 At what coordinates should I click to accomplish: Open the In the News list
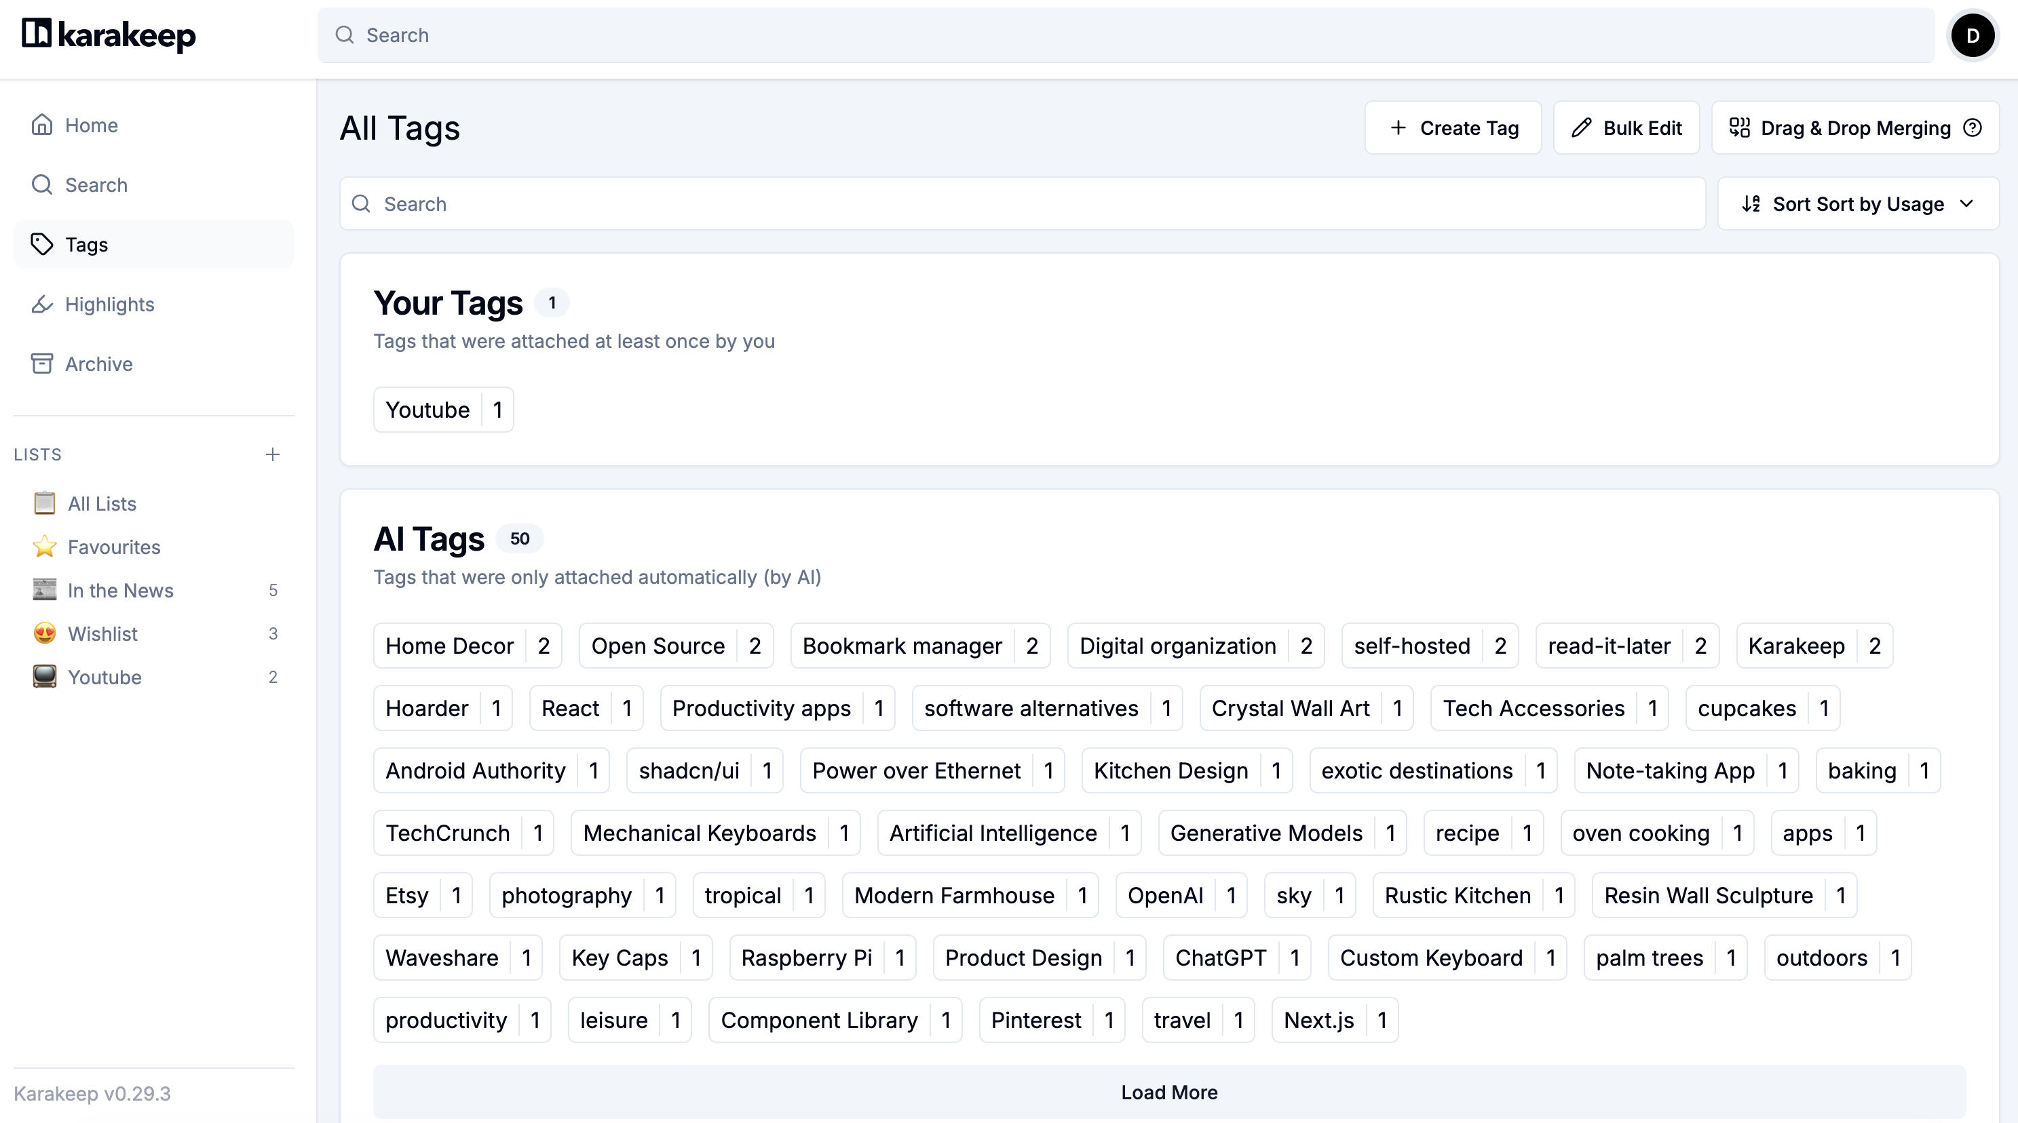(x=121, y=591)
